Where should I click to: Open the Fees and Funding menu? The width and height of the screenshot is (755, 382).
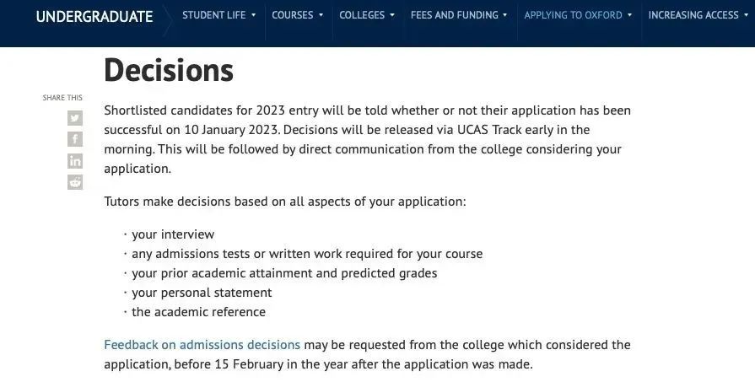[x=459, y=15]
